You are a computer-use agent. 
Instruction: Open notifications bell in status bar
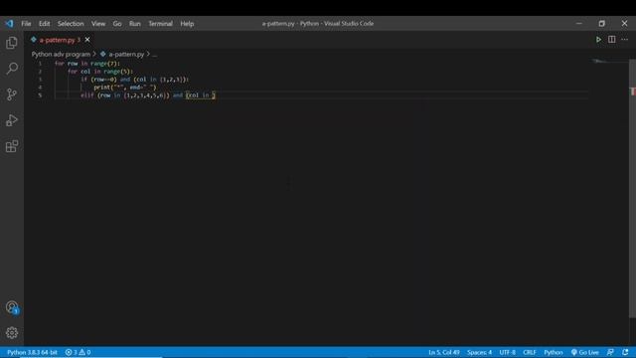click(625, 352)
